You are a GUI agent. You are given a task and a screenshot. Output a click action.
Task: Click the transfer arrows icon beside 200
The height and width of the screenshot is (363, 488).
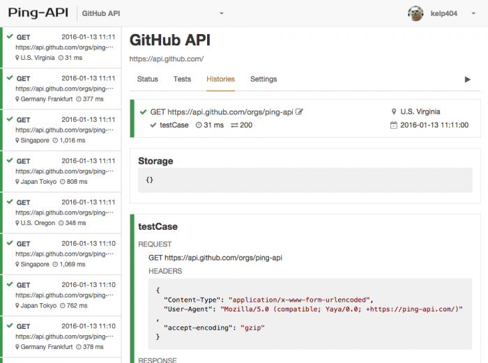234,125
